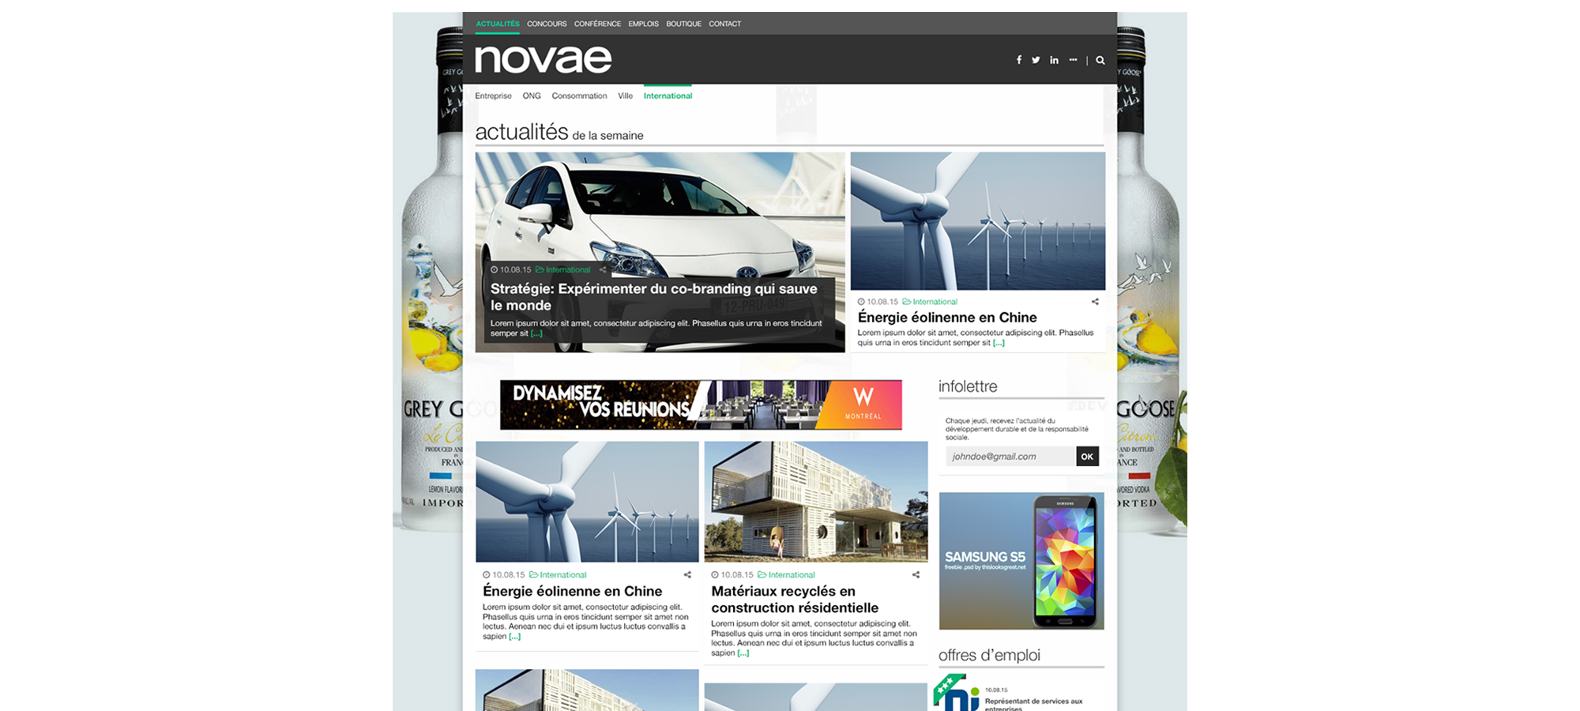Image resolution: width=1580 pixels, height=711 pixels.
Task: Go to the Conférence menu item
Action: click(x=597, y=24)
